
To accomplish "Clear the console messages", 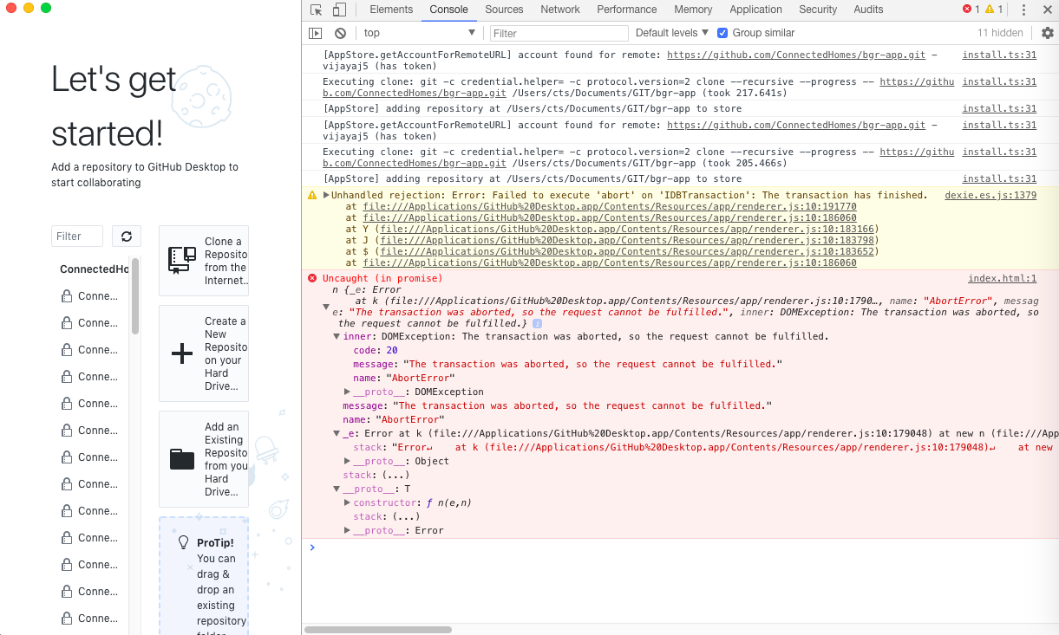I will click(340, 32).
